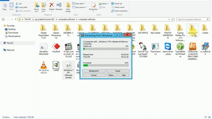Select the TypingMaster10Installer file
The width and height of the screenshot is (212, 119).
coord(180,50)
